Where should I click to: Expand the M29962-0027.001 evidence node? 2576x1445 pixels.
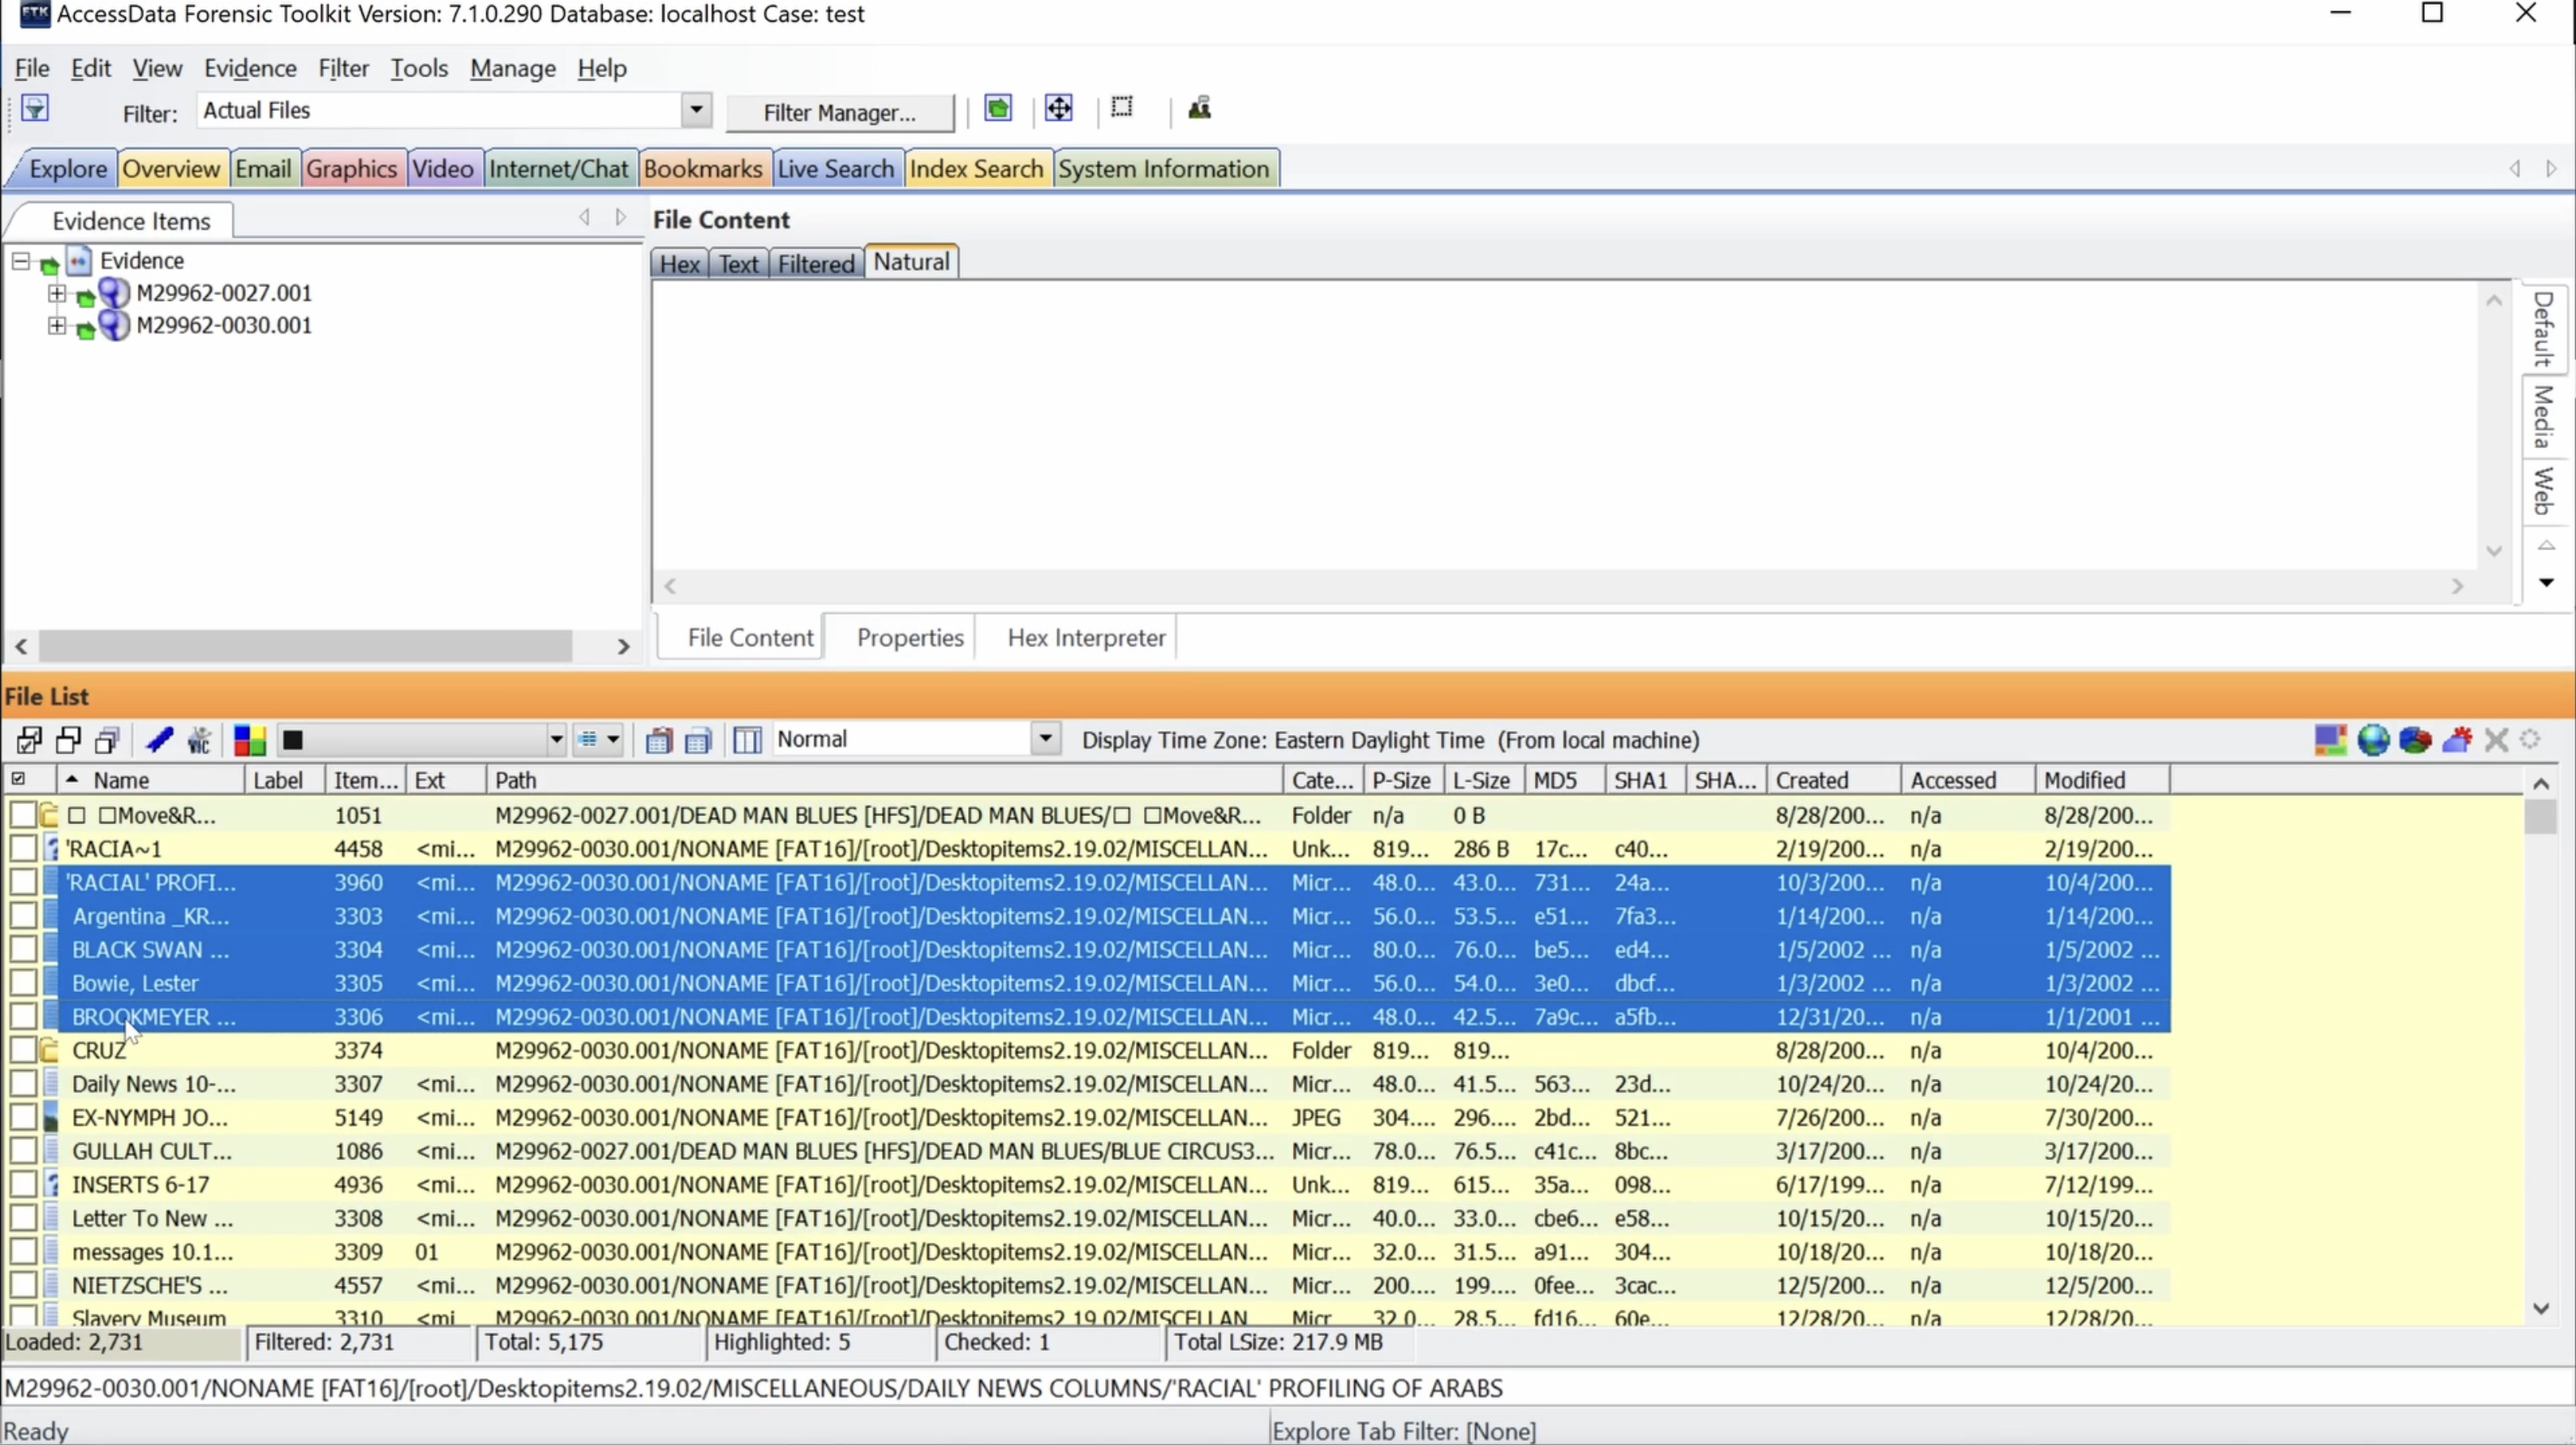click(x=56, y=293)
